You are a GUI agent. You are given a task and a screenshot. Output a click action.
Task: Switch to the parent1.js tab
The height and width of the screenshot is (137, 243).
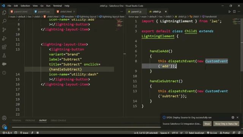(136, 12)
